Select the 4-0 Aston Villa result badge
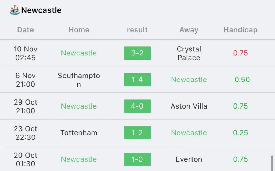The width and height of the screenshot is (275, 171). 137,106
